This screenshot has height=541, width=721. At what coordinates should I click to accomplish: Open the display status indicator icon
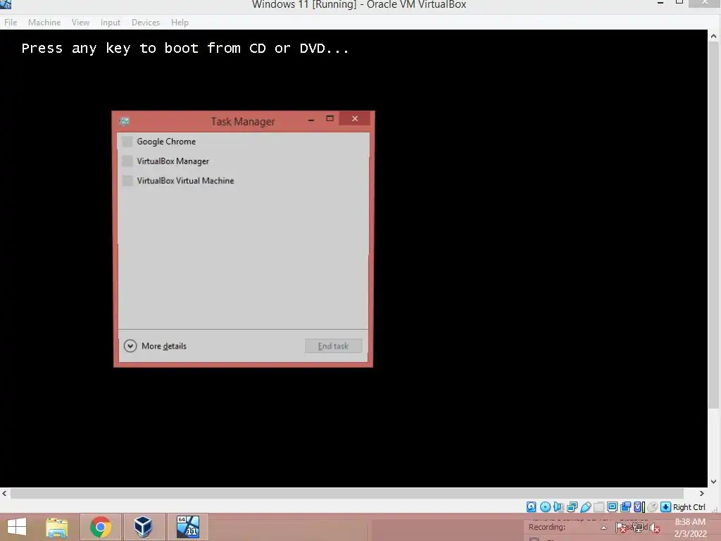(612, 507)
